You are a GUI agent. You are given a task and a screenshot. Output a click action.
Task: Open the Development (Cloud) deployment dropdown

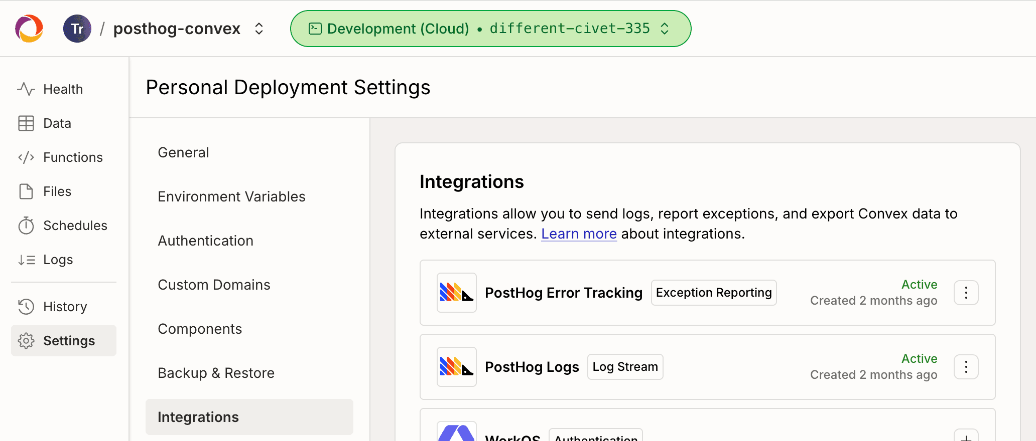click(490, 29)
